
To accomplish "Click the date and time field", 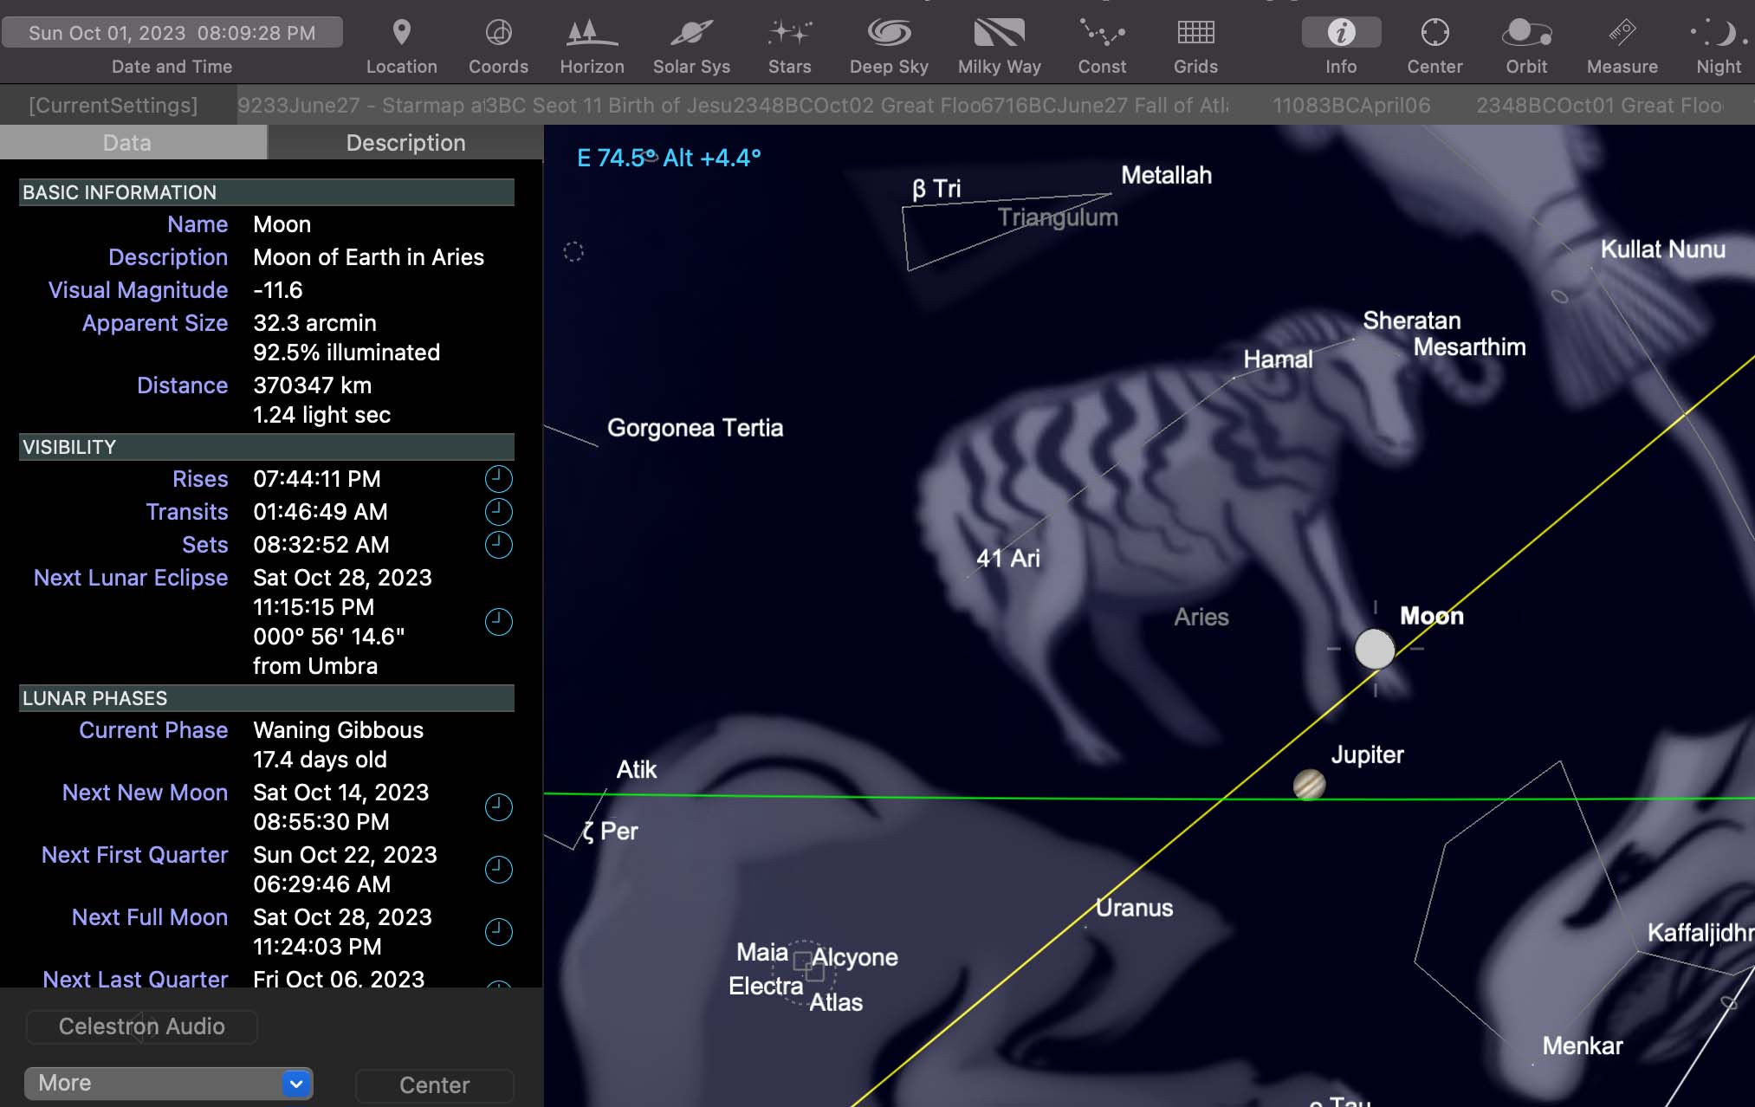I will coord(172,33).
